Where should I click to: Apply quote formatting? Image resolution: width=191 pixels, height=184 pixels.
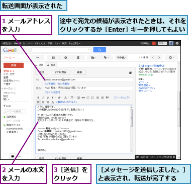(x=107, y=98)
